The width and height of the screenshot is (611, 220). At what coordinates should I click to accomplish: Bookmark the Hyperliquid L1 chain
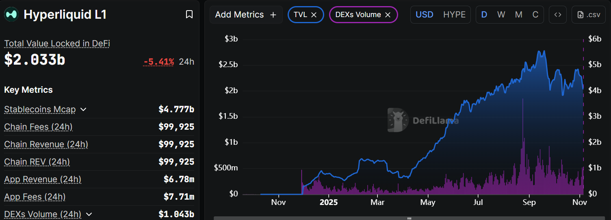click(x=189, y=15)
